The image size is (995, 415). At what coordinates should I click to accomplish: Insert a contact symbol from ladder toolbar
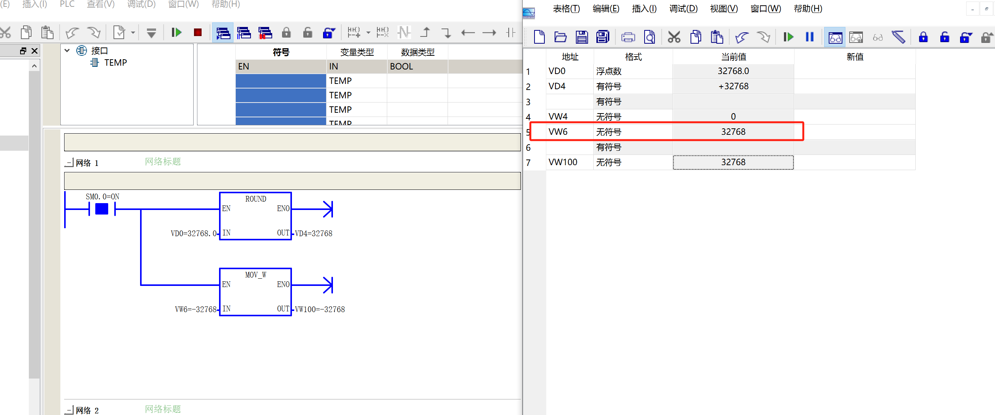point(511,32)
